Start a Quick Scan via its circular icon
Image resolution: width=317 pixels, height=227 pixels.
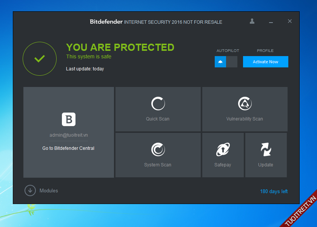point(158,104)
